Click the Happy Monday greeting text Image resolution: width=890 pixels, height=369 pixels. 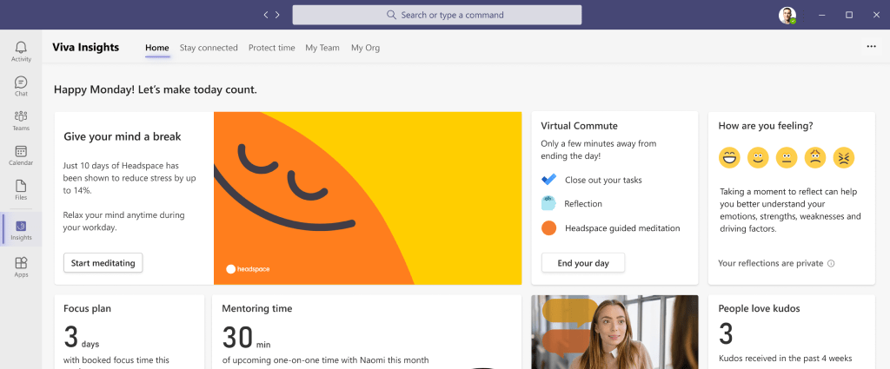156,89
